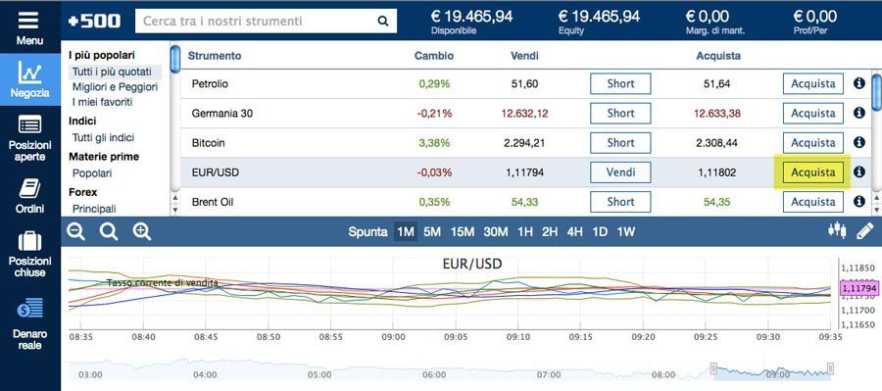
Task: Show info for Bitcoin instrument
Action: [x=858, y=142]
